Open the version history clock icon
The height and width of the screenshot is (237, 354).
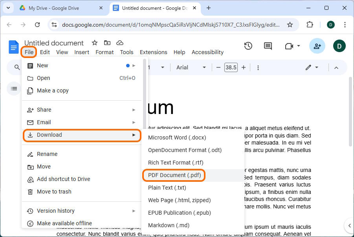coord(248,46)
